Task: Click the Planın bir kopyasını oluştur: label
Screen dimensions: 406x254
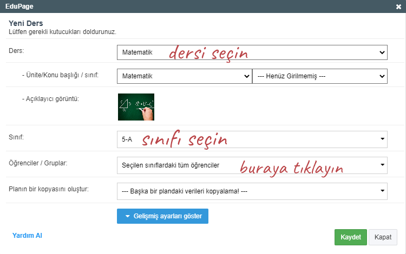Action: pyautogui.click(x=49, y=189)
